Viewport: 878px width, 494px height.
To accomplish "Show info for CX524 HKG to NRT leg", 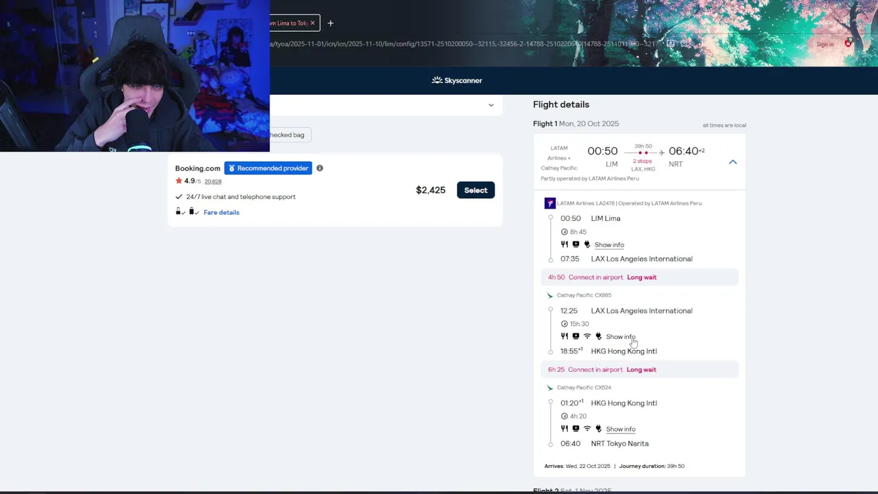I will (621, 429).
